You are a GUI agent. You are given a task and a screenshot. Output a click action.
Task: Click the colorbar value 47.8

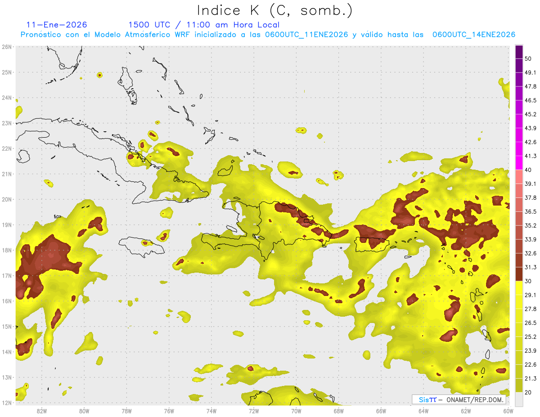point(530,86)
